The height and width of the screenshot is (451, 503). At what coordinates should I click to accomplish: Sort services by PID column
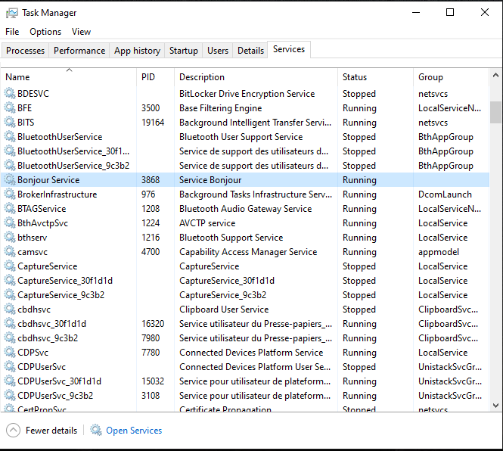click(155, 77)
